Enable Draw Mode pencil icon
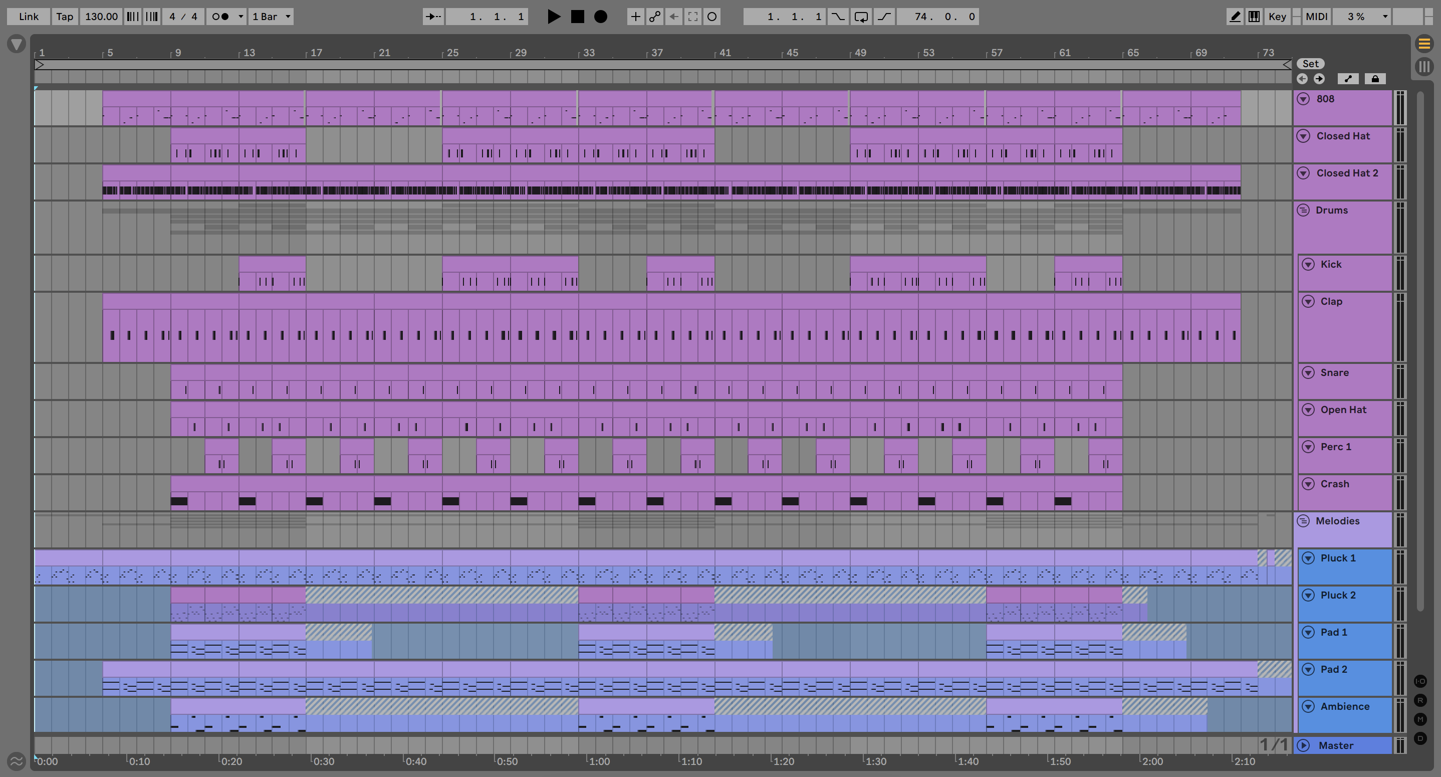 [x=1235, y=16]
